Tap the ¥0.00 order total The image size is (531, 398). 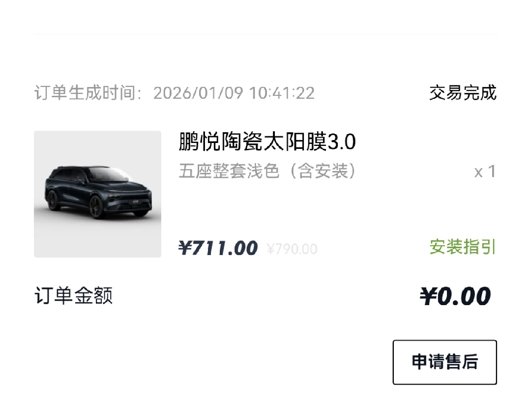[455, 296]
